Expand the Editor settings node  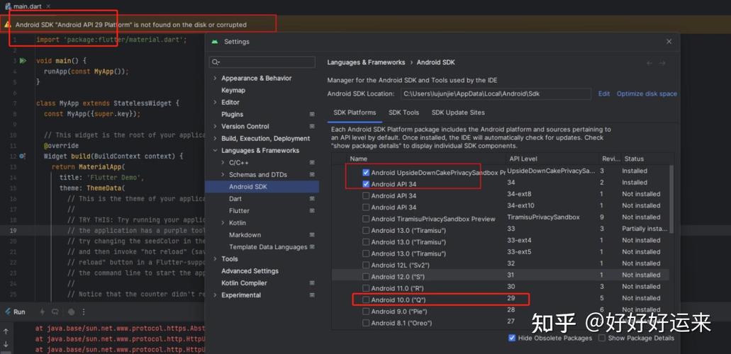215,102
